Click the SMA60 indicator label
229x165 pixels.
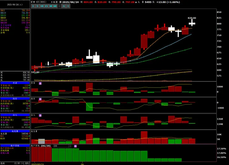point(3,18)
